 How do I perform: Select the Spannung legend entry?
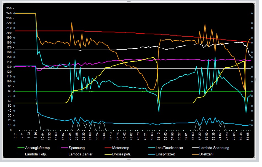(77, 148)
